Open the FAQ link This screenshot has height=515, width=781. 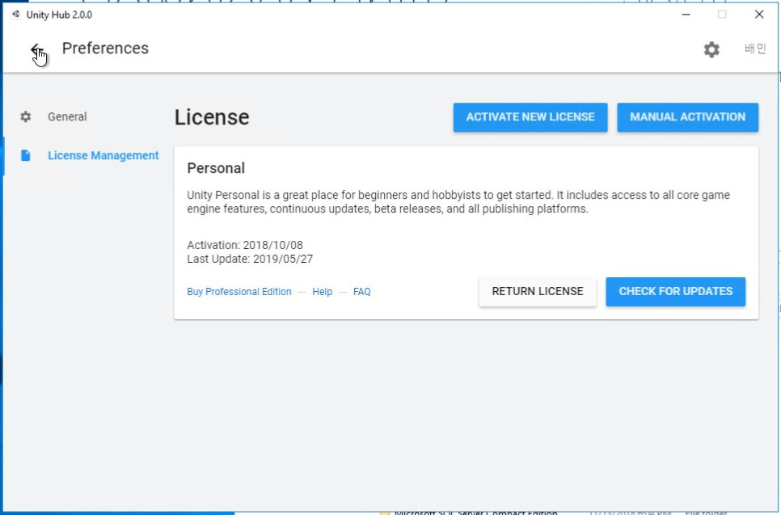361,292
